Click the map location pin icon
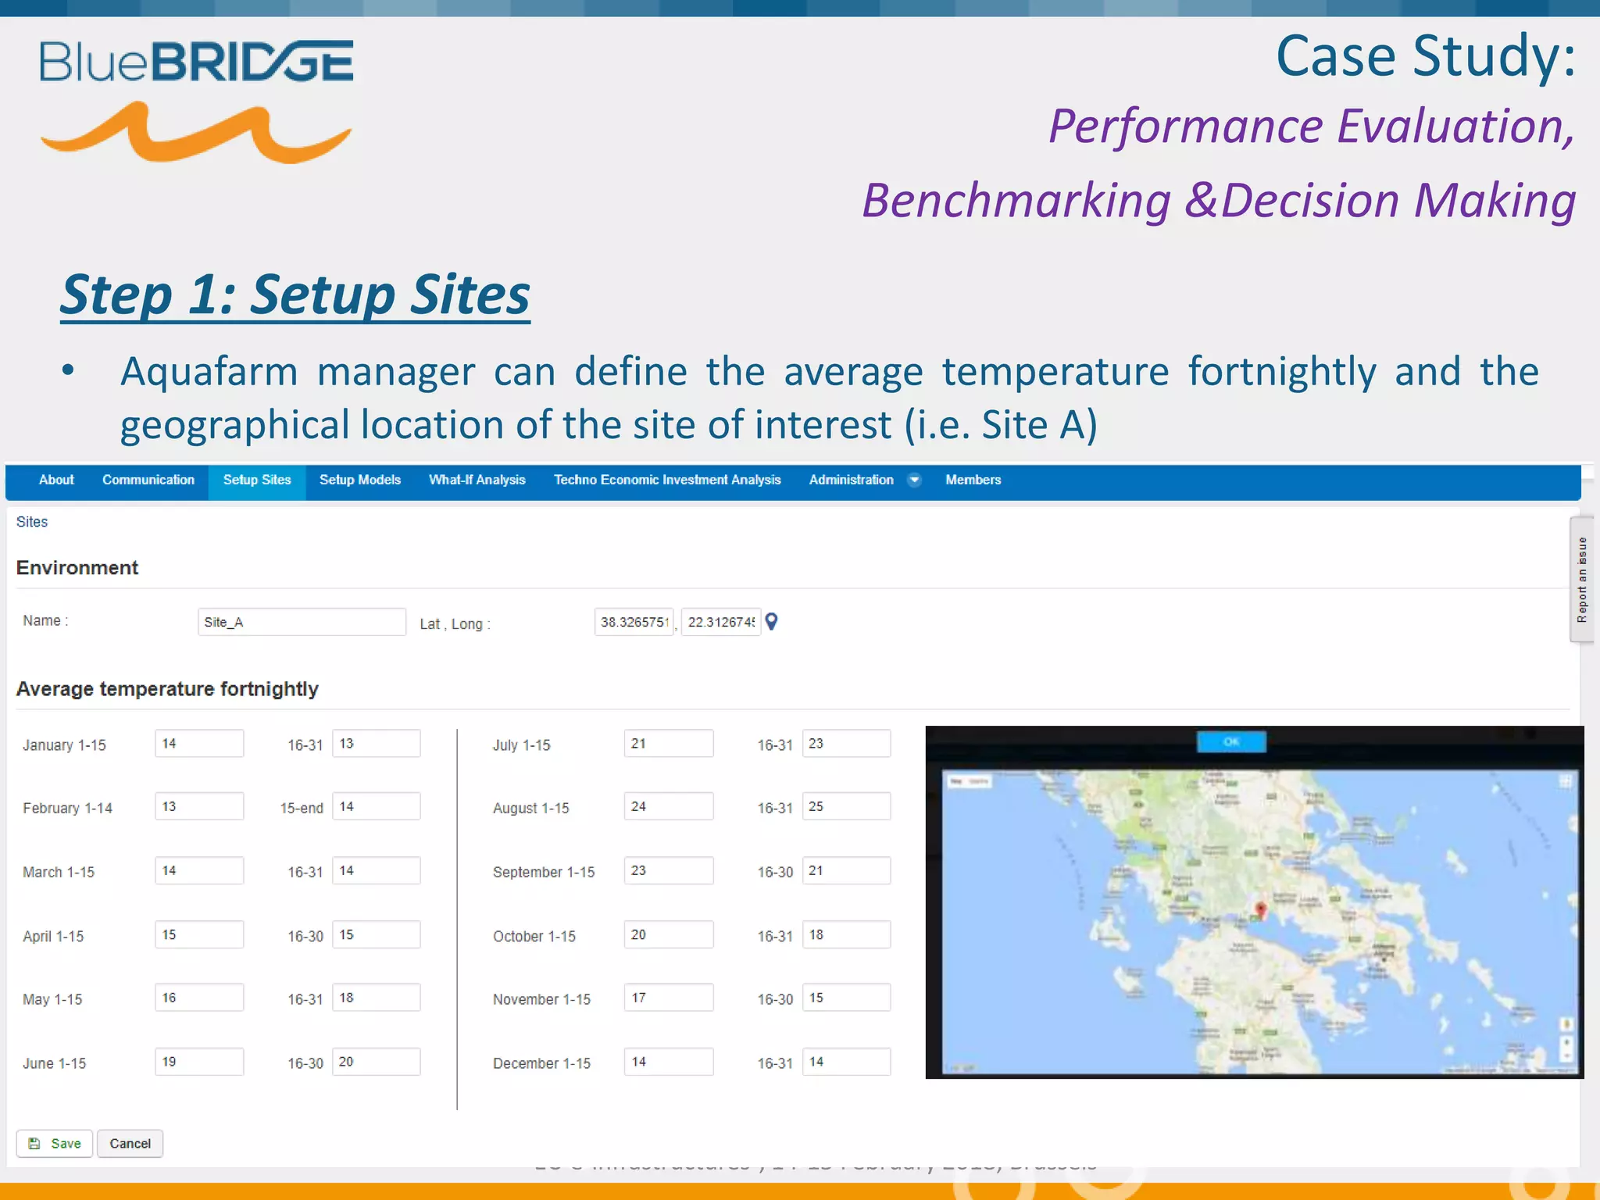Screen dimensions: 1600x1200 [771, 622]
